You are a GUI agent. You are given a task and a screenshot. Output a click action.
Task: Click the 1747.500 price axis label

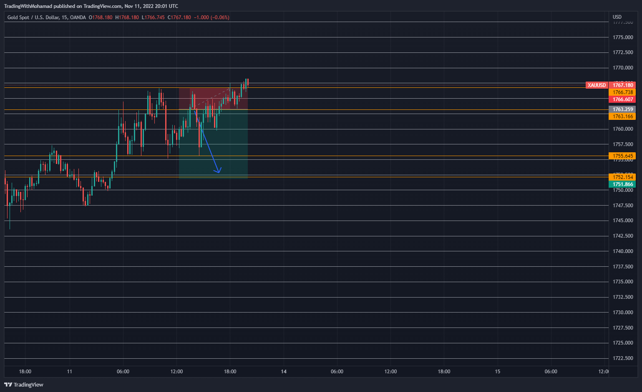click(623, 206)
